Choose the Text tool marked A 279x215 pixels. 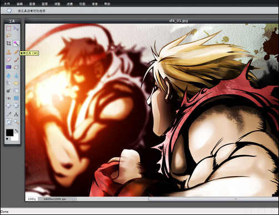[16, 114]
